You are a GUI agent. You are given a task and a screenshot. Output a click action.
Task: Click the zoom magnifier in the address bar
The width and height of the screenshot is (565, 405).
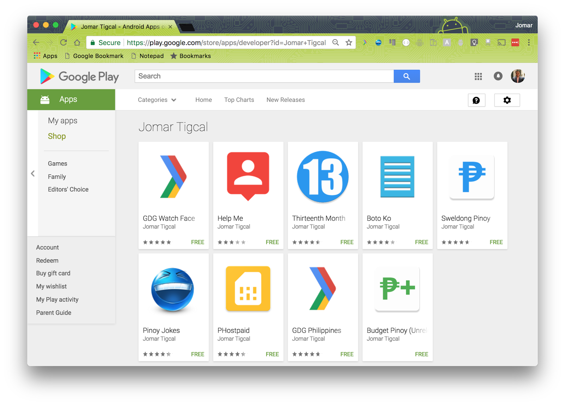pos(336,43)
